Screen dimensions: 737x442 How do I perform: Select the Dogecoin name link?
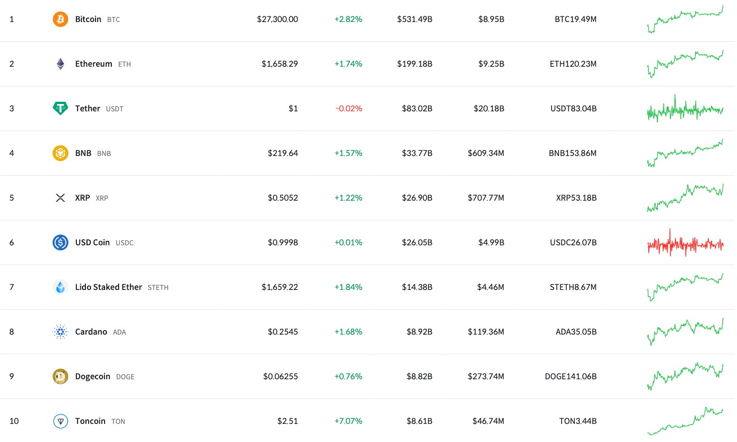tap(93, 376)
